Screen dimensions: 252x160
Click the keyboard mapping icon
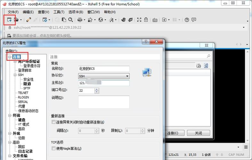(x=155, y=20)
